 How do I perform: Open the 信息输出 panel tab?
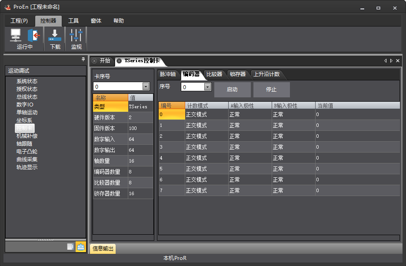click(103, 249)
